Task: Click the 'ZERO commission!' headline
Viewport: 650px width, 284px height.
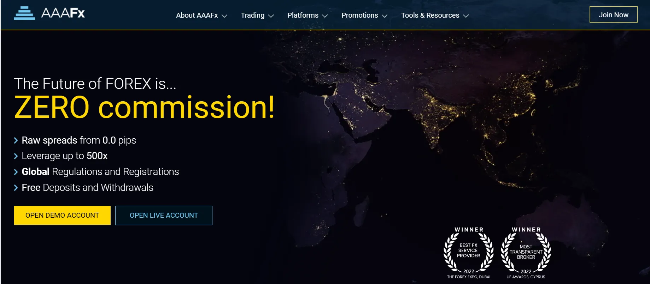Action: point(144,107)
